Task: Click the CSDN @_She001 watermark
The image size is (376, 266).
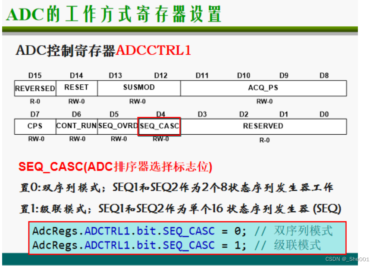Action: tap(347, 259)
